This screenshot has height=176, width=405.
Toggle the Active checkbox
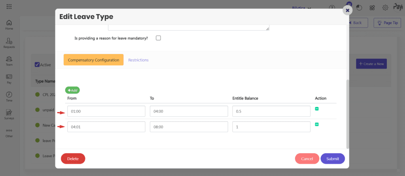coord(37,65)
